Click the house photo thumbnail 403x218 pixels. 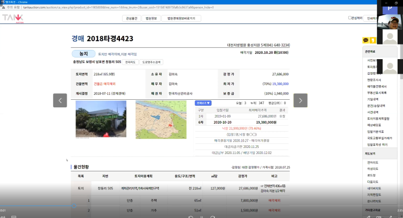coord(101,119)
